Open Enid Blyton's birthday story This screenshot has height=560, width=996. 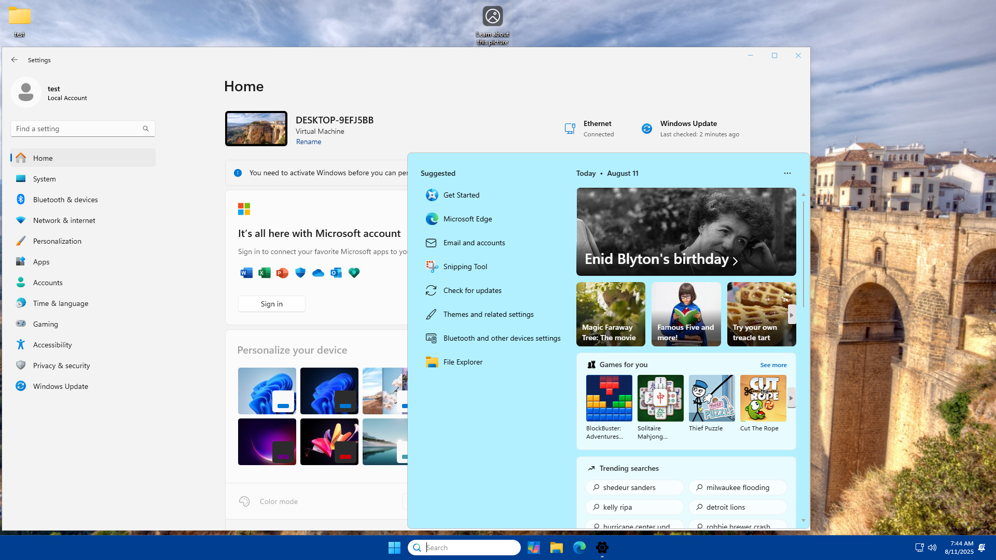pyautogui.click(x=686, y=232)
